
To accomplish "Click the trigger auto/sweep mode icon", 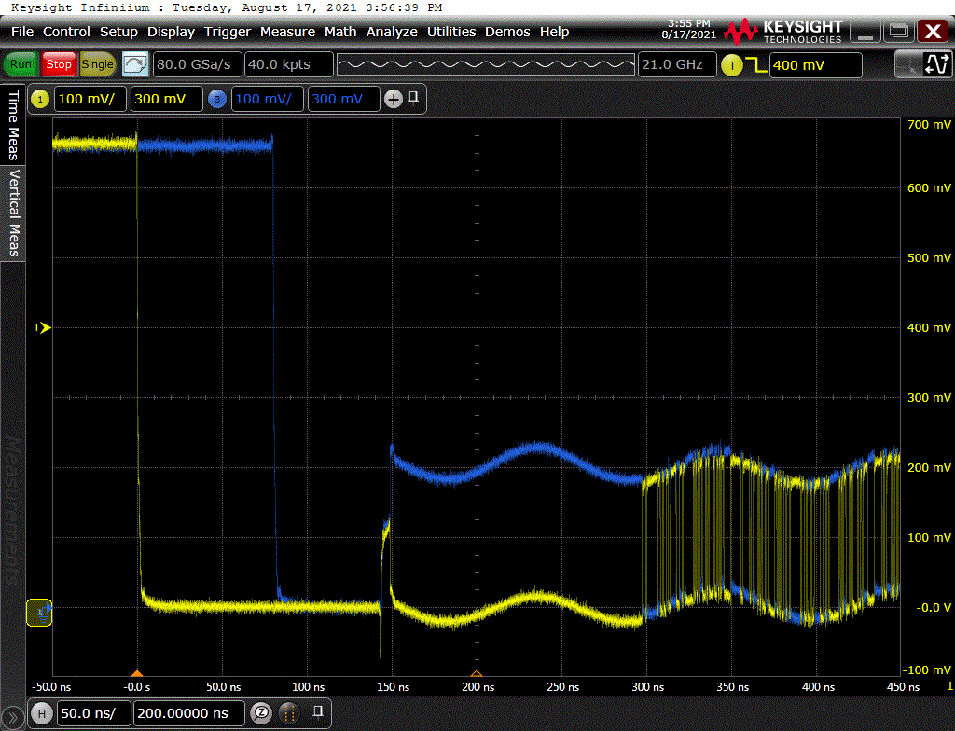I will point(936,64).
